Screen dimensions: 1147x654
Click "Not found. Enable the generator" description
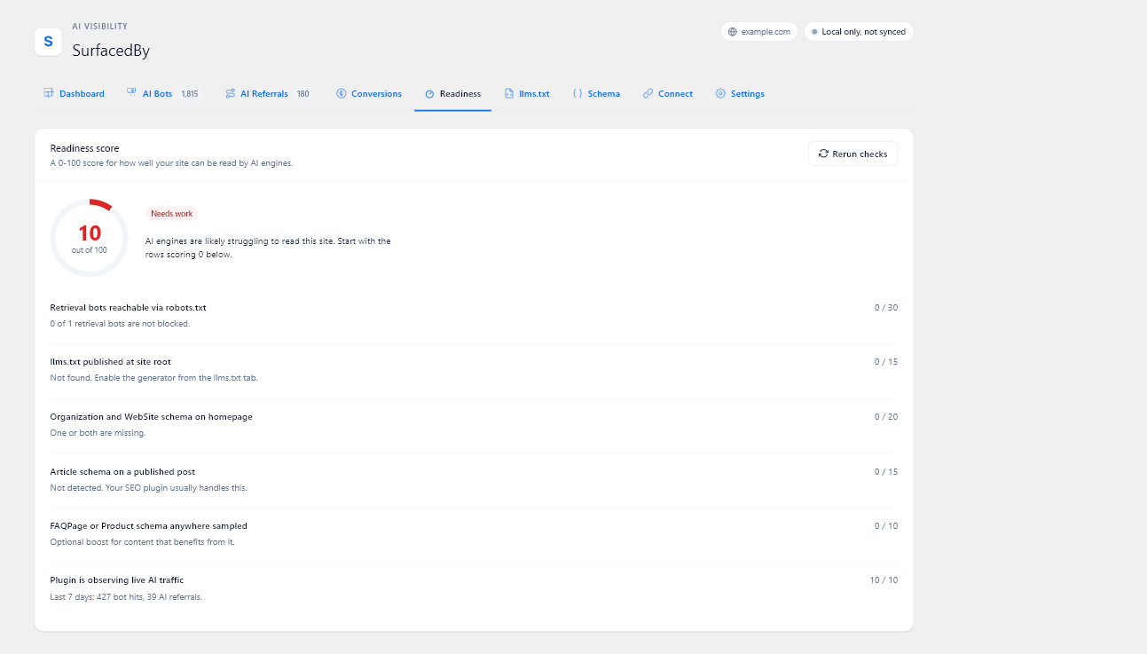click(154, 378)
